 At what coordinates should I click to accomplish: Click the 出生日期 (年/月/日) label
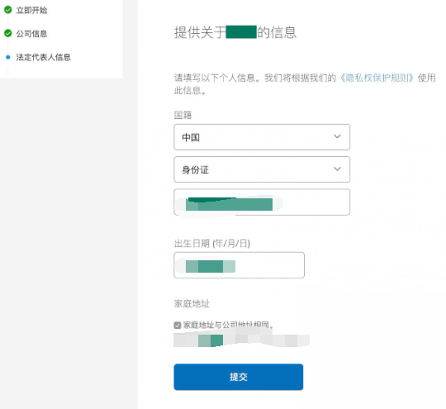pyautogui.click(x=212, y=244)
